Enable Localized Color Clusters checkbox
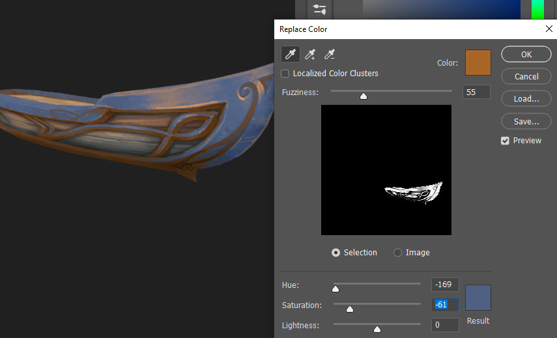The image size is (557, 338). pyautogui.click(x=285, y=74)
